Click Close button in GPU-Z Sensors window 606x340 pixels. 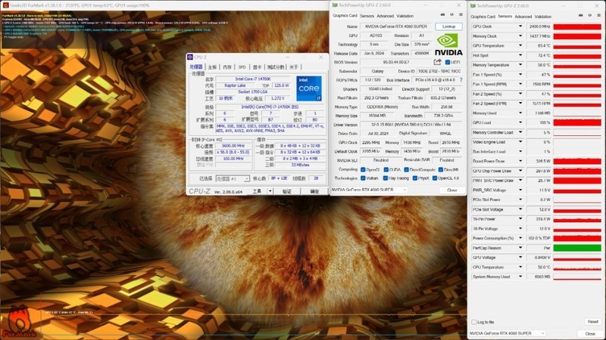pyautogui.click(x=590, y=333)
